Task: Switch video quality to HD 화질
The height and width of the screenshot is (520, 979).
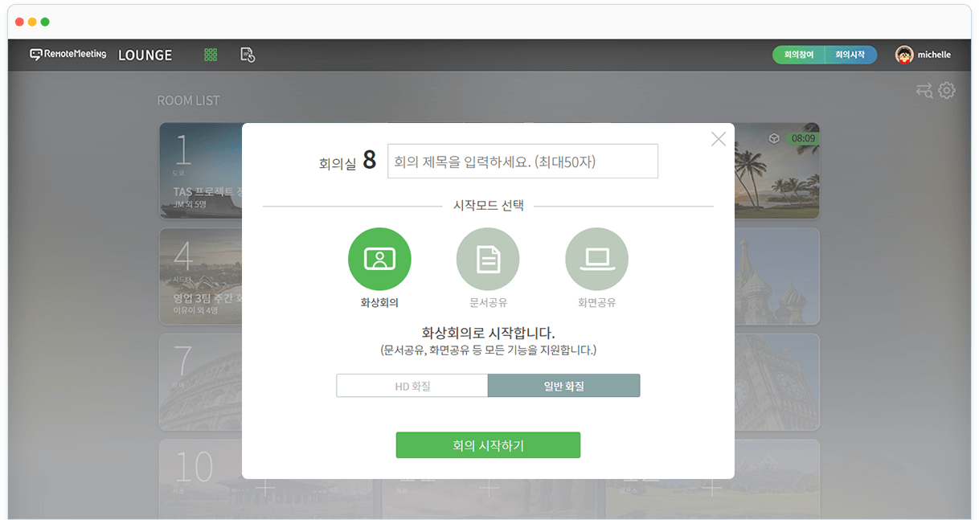Action: click(x=412, y=386)
